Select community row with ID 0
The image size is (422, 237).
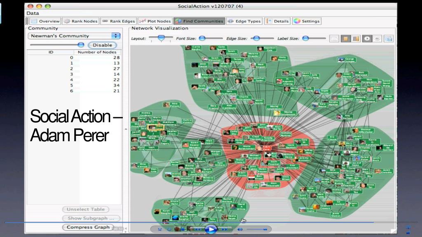pos(74,58)
